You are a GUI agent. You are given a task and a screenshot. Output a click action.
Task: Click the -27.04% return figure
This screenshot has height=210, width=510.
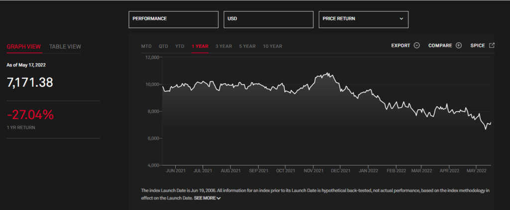coord(30,115)
